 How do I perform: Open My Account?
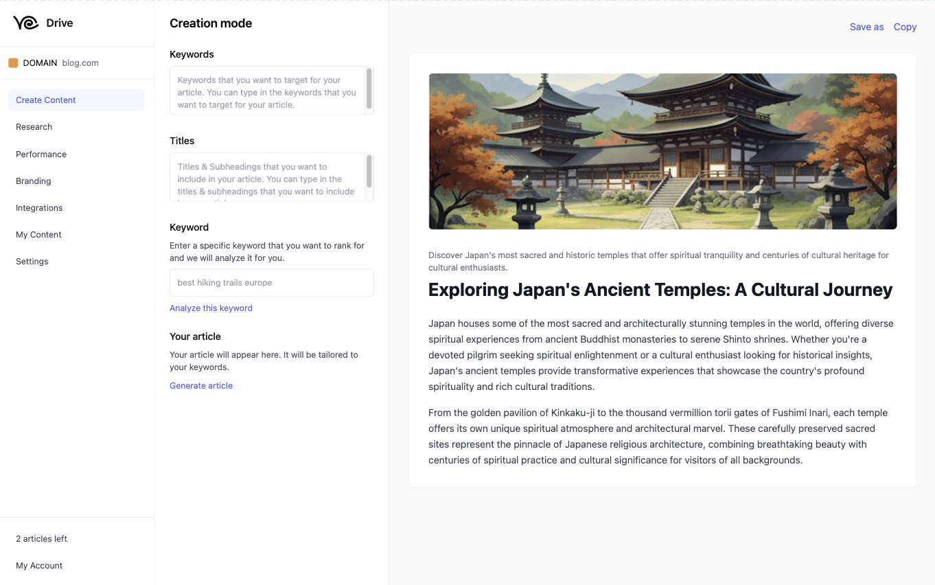pyautogui.click(x=38, y=565)
